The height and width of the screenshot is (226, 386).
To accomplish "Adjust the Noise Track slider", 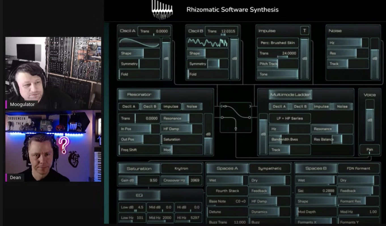I will [348, 64].
